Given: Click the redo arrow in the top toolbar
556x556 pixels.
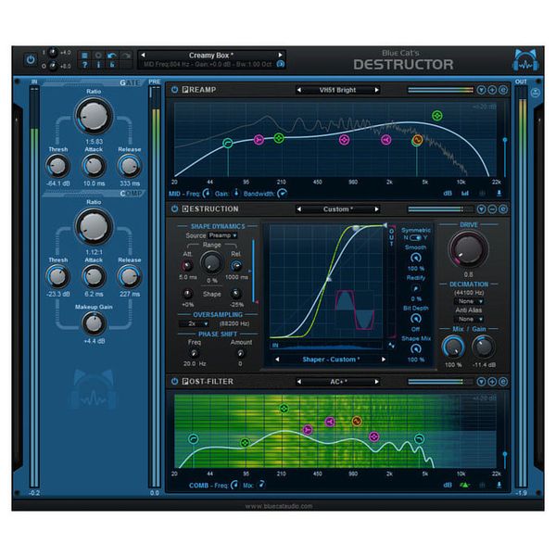Looking at the screenshot, I should coord(126,56).
